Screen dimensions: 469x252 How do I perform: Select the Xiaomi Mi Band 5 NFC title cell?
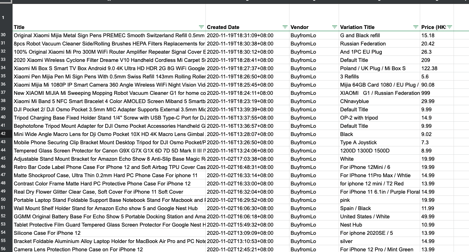point(109,101)
